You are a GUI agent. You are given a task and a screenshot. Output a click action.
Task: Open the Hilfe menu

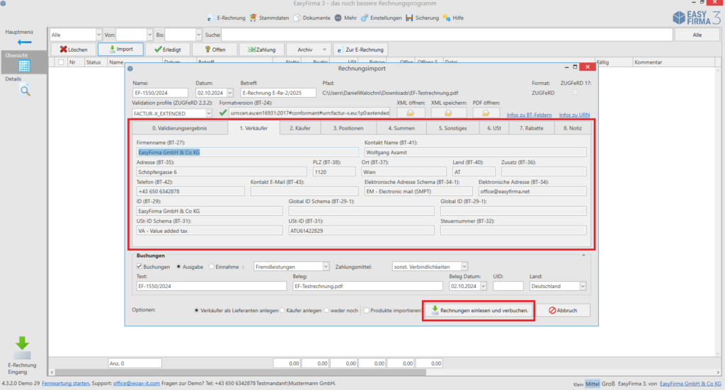click(x=453, y=18)
